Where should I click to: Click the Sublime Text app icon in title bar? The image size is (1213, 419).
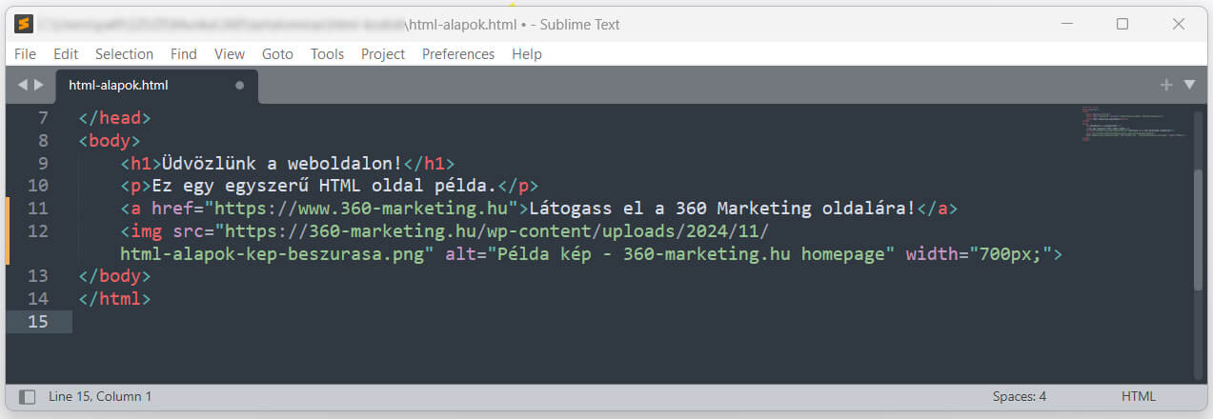coord(24,25)
